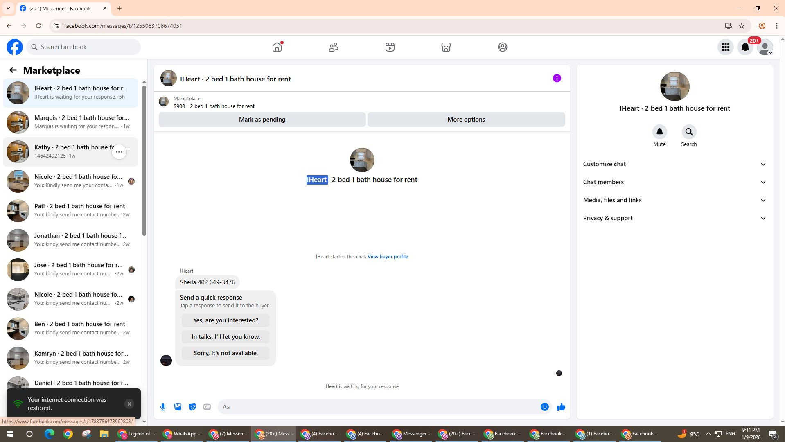Image resolution: width=785 pixels, height=442 pixels.
Task: Reload the page
Action: 38,26
